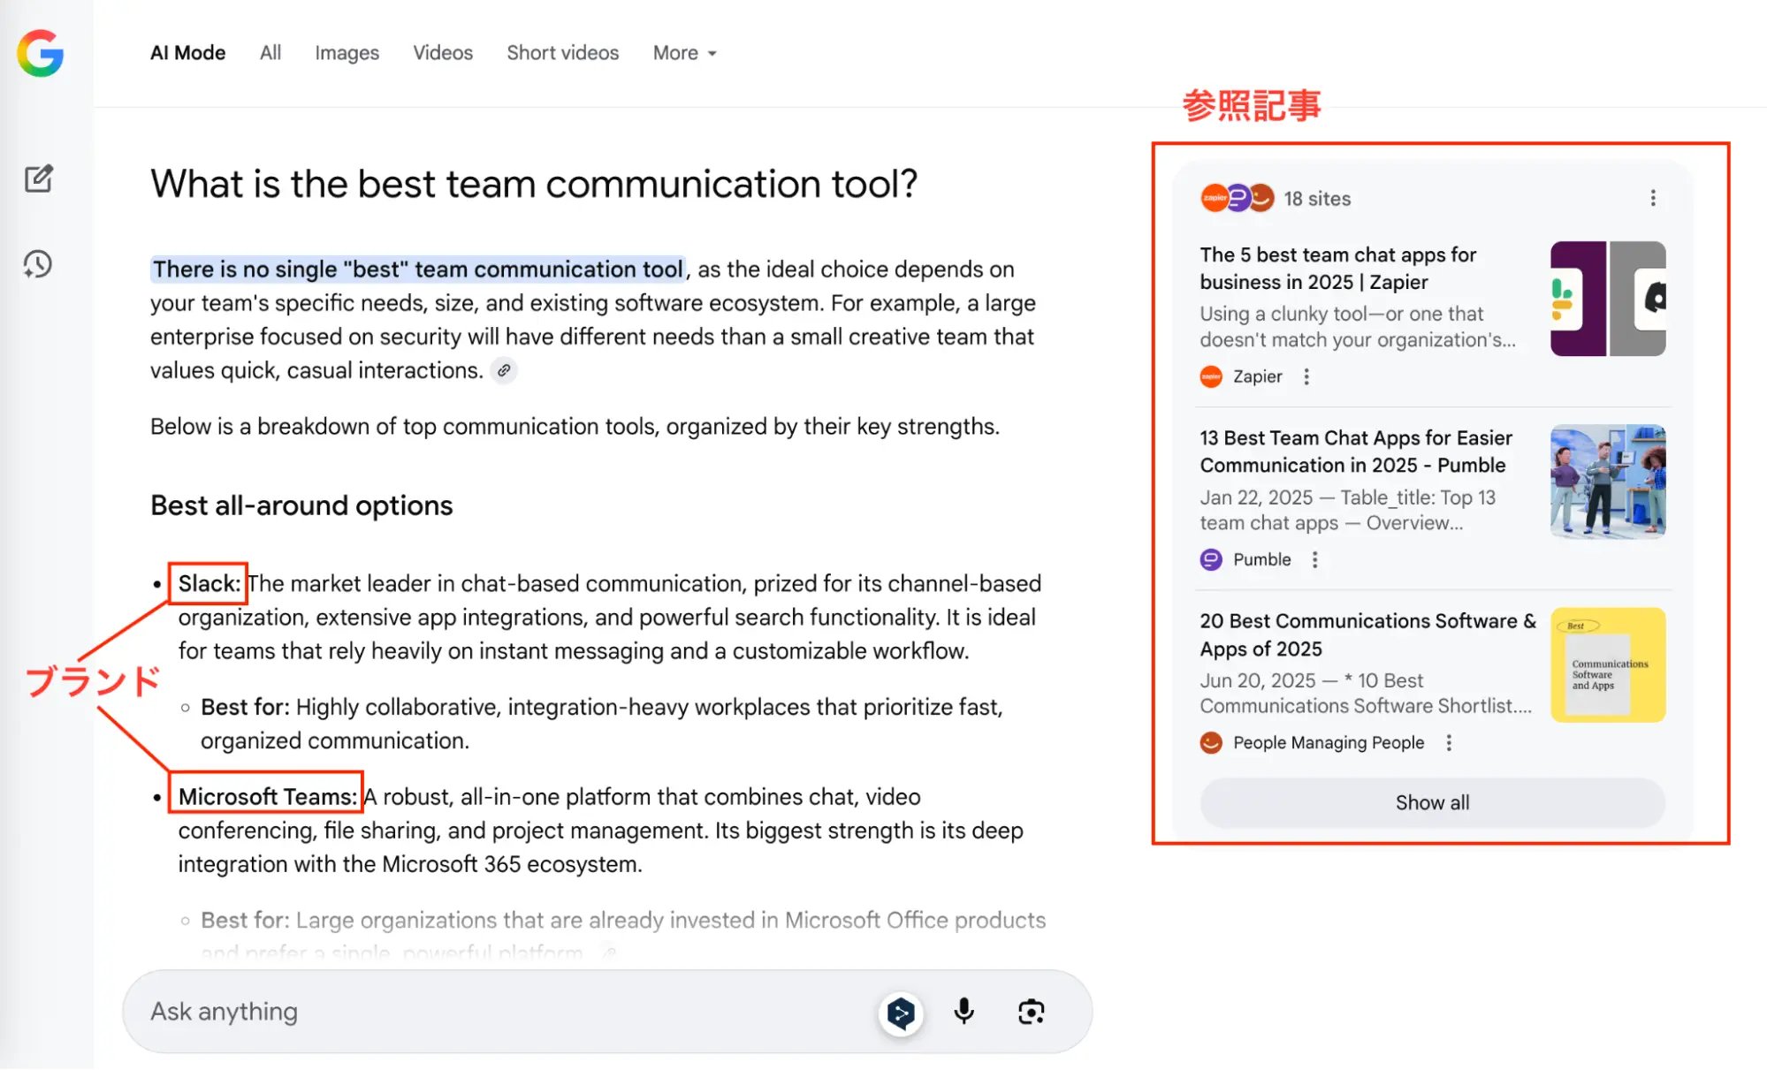Click 'What is the best team communication tool?' heading
Viewport: 1767px width, 1070px height.
pyautogui.click(x=534, y=184)
